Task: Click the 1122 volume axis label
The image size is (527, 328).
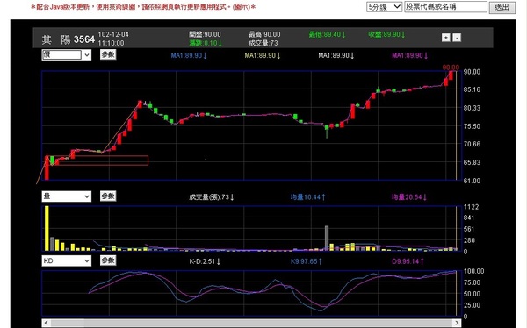Action: click(471, 207)
